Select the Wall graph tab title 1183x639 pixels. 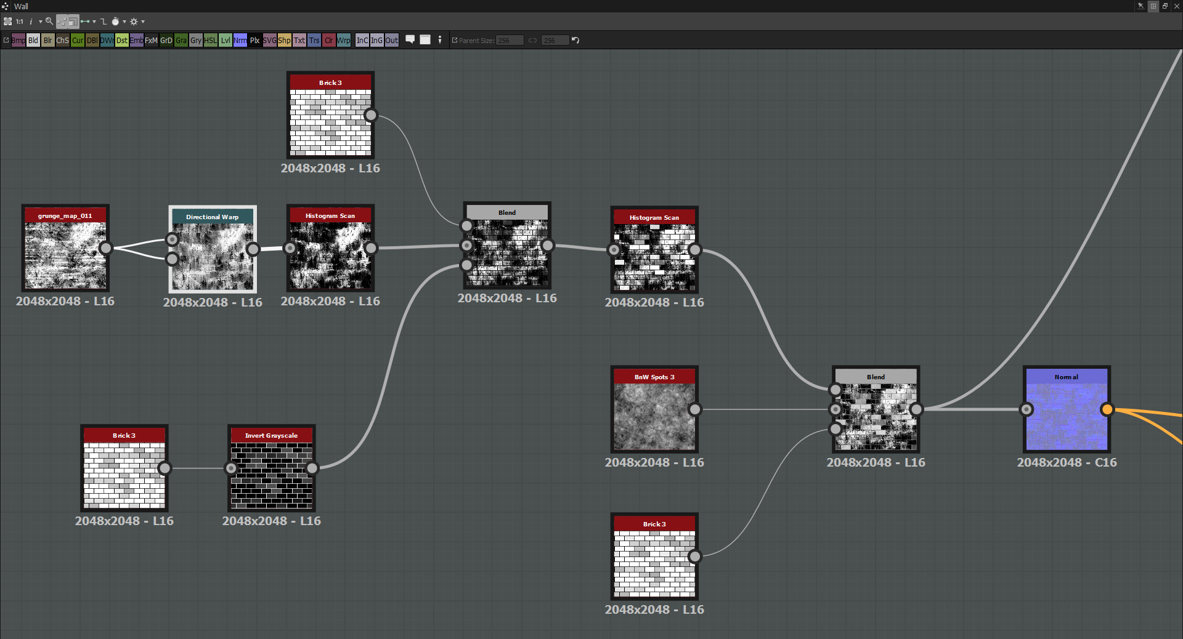[21, 6]
